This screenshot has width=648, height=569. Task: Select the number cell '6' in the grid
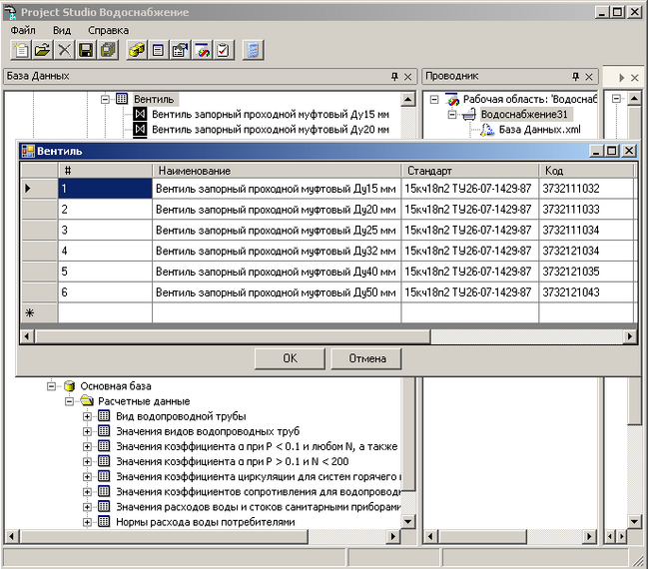pyautogui.click(x=105, y=292)
